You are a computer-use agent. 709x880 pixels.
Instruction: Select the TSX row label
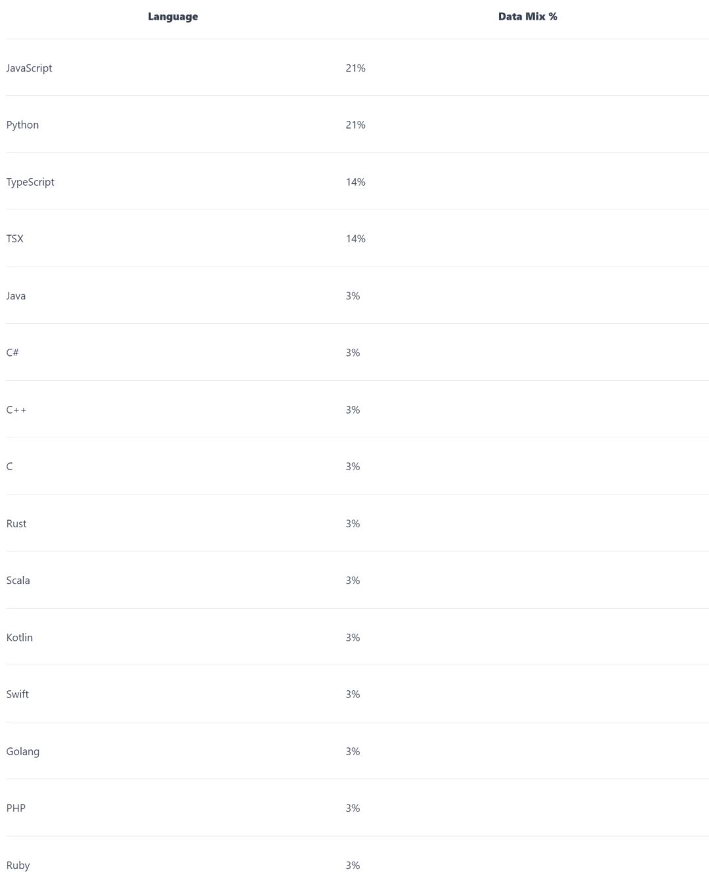tap(15, 239)
